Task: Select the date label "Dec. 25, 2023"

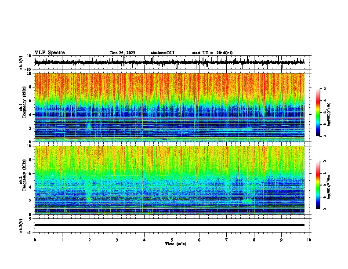Action: (123, 53)
